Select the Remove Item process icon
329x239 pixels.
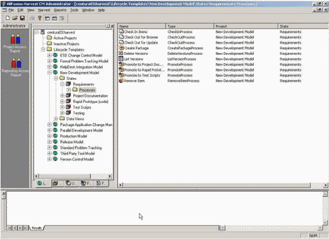121,80
